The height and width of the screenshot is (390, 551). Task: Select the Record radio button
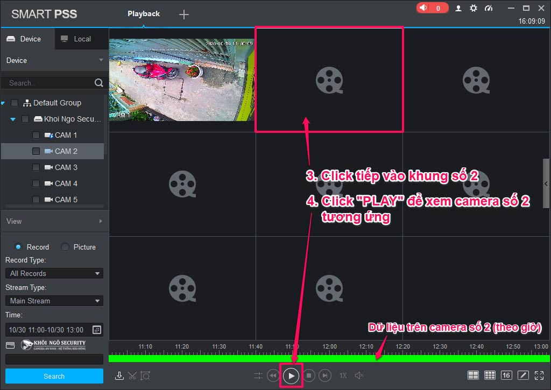(x=18, y=247)
